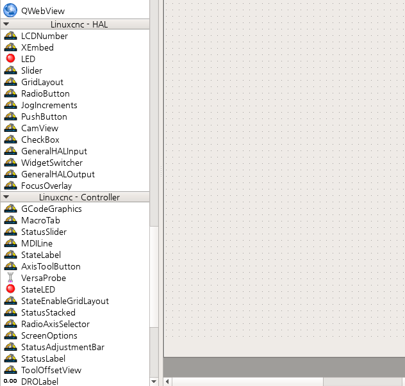Select the GCodeGraphics text label
405x386 pixels.
(x=51, y=209)
